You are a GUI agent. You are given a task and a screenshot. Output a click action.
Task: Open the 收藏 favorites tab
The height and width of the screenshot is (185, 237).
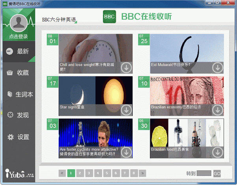click(x=19, y=73)
